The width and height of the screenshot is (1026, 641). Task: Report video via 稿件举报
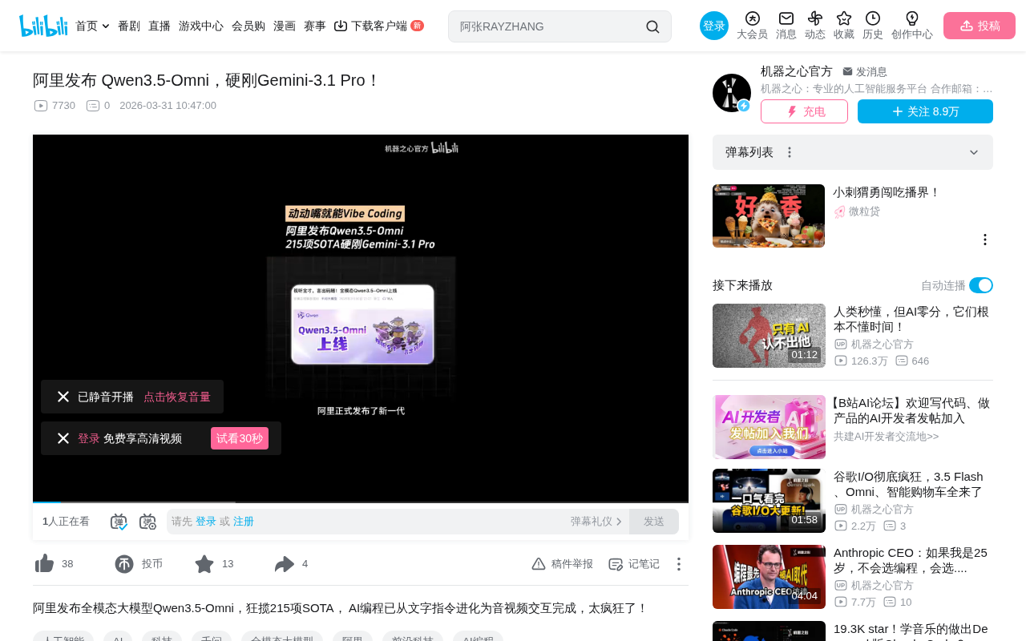tap(563, 564)
